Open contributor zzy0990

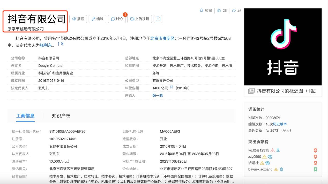255,157
